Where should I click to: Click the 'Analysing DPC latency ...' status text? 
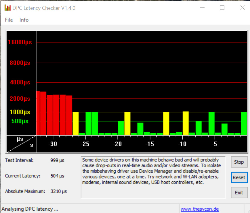(x=30, y=209)
